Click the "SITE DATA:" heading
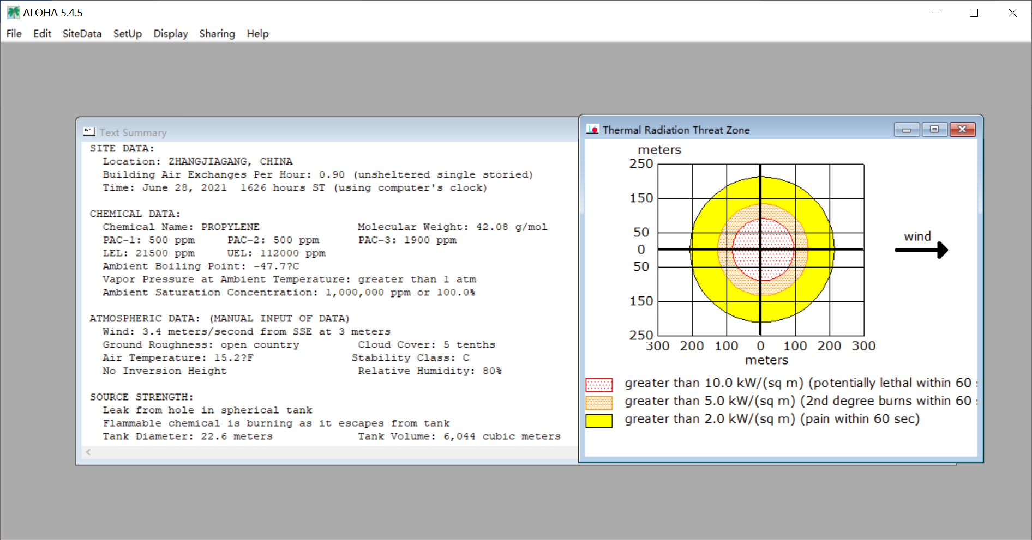The image size is (1032, 540). click(122, 148)
